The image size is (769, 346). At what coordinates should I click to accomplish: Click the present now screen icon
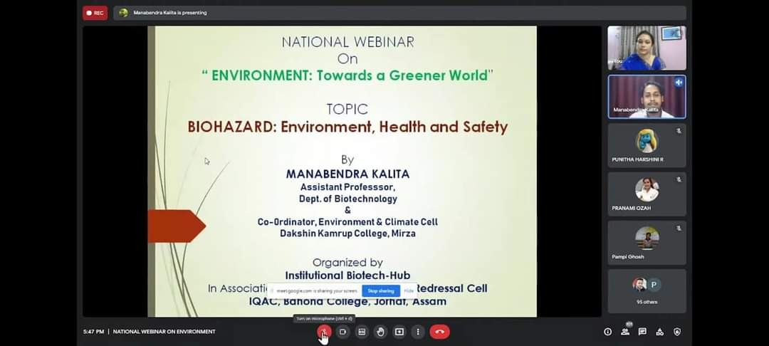tap(399, 332)
